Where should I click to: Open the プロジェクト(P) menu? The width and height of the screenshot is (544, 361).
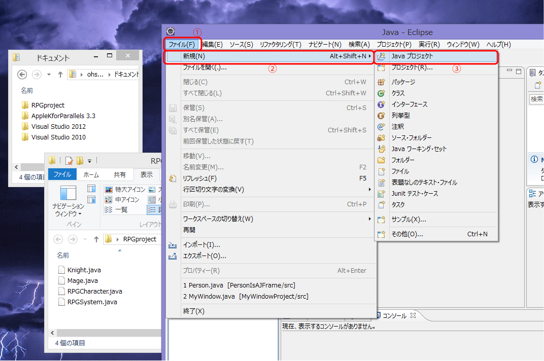(x=394, y=45)
